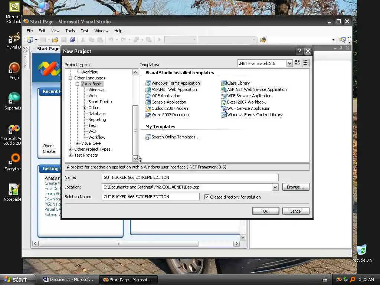Click the Save All toolbar icon

[72, 40]
